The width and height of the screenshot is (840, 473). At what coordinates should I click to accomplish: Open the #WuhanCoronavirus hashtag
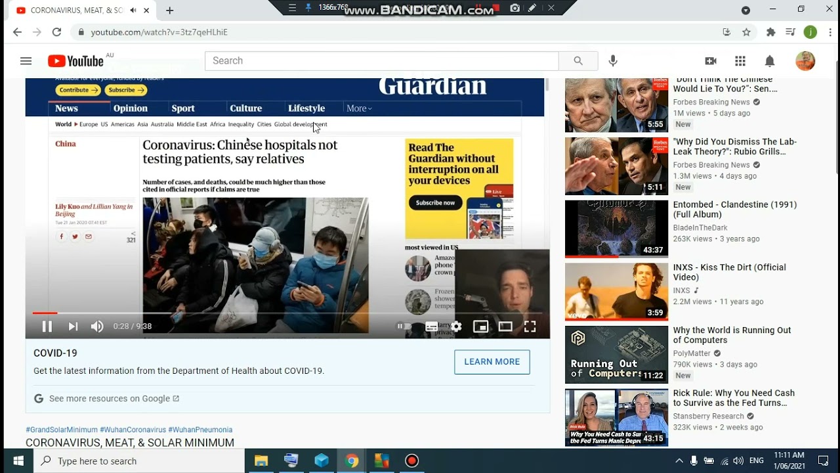[133, 430]
